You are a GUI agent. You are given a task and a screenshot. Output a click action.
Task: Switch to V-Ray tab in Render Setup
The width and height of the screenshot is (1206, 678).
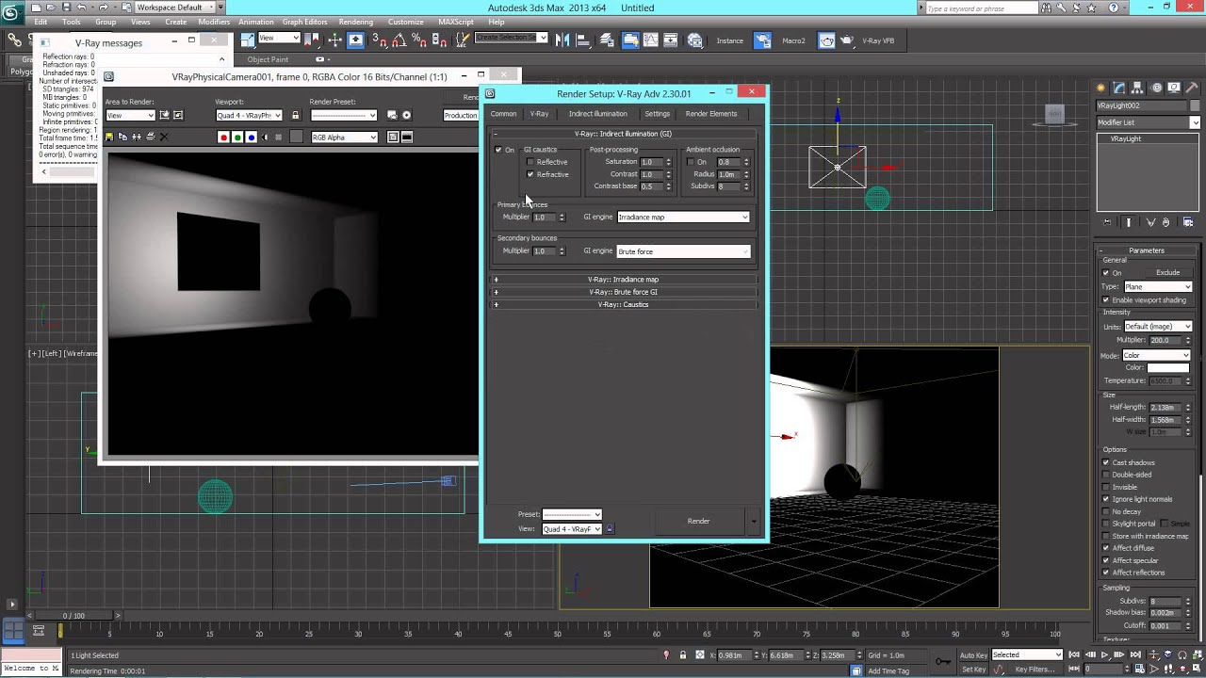[539, 114]
